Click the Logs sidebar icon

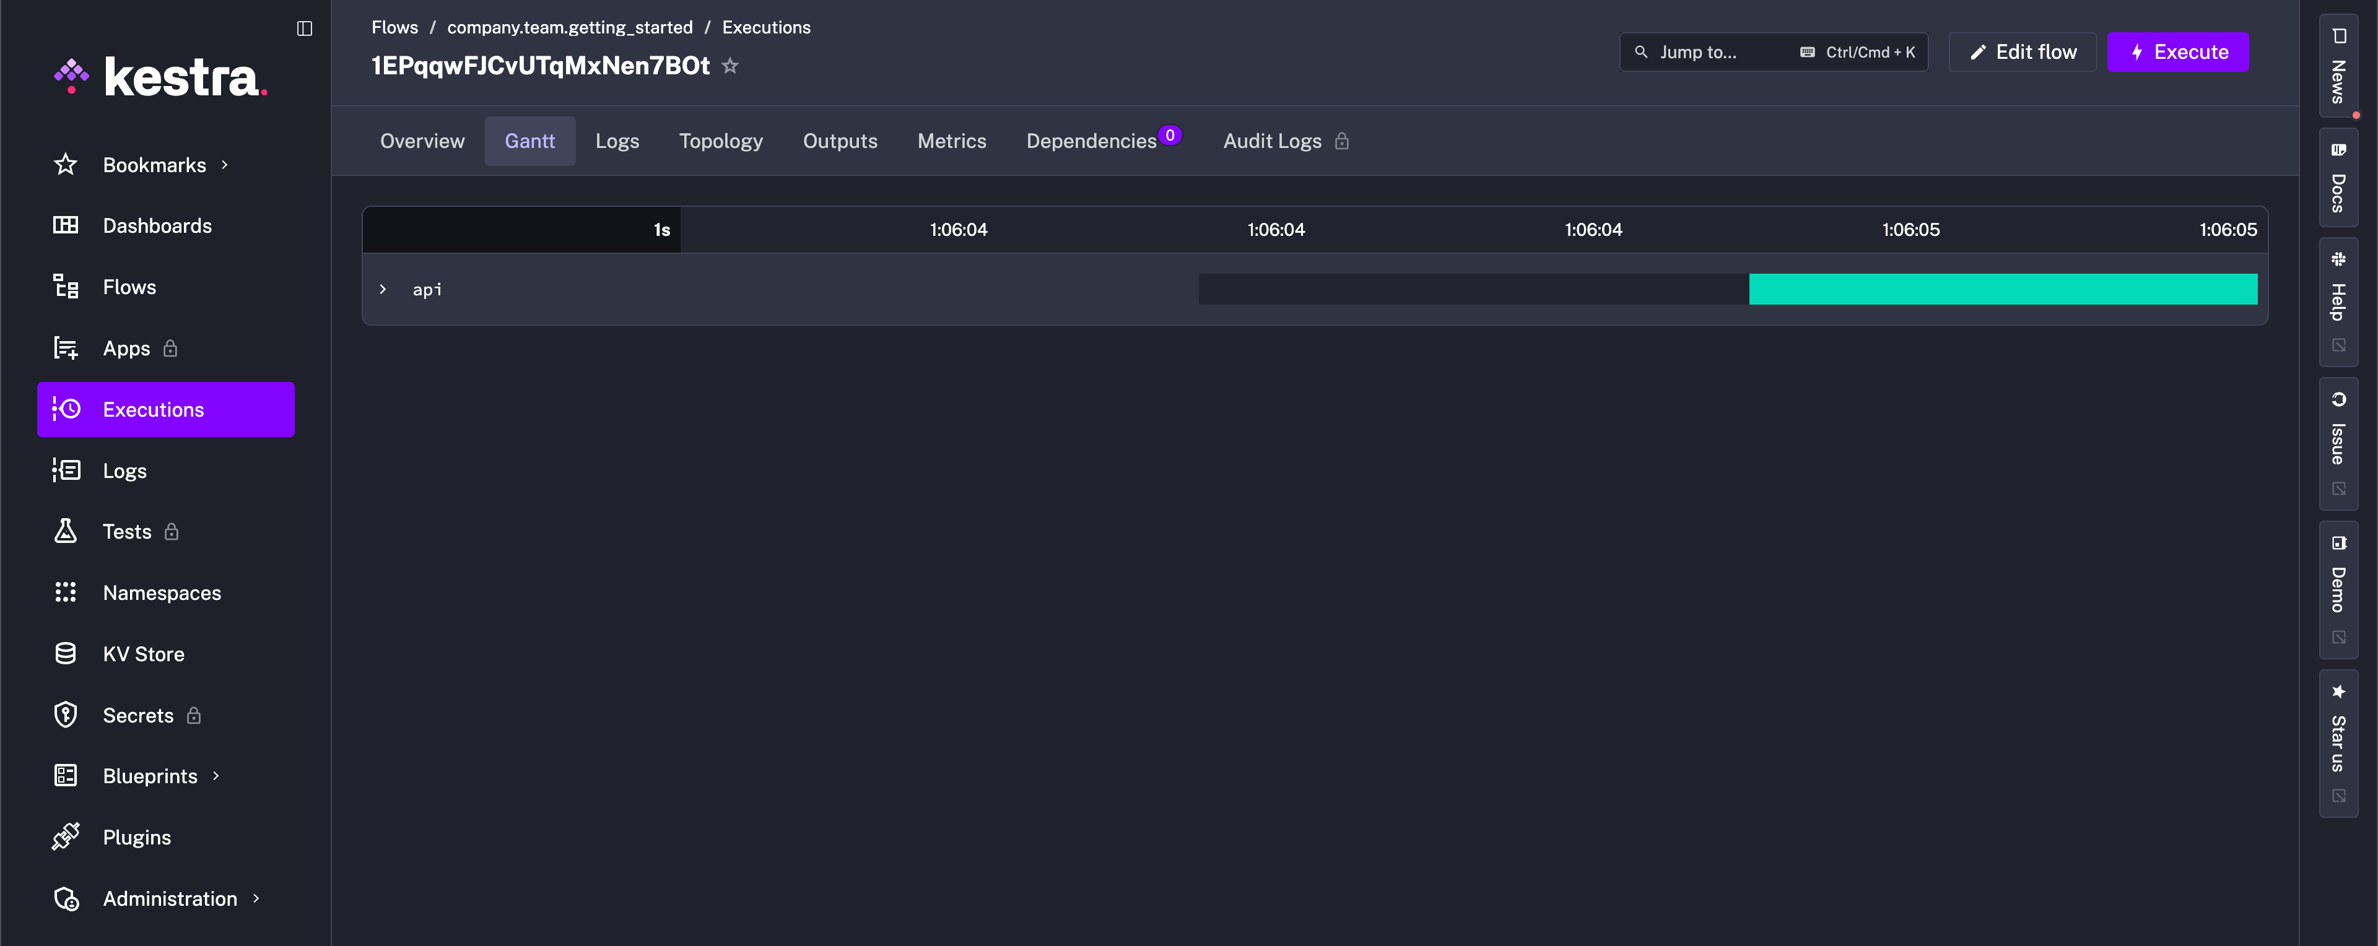click(66, 471)
